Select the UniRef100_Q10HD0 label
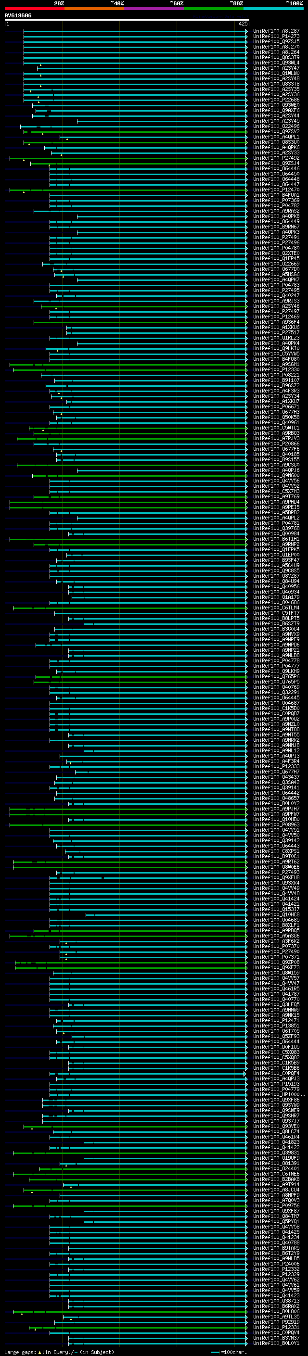308x1356 pixels. [x=276, y=820]
